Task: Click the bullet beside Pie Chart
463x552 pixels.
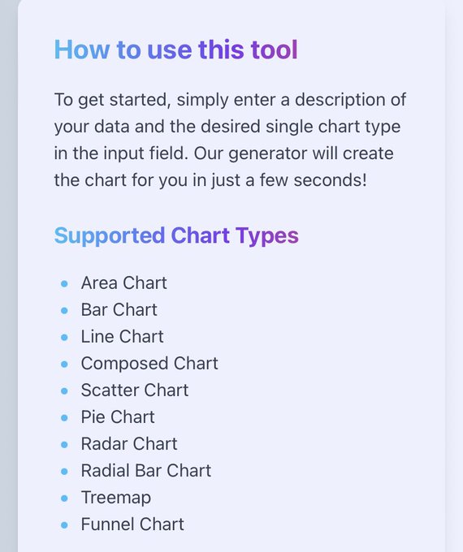Action: (x=64, y=418)
